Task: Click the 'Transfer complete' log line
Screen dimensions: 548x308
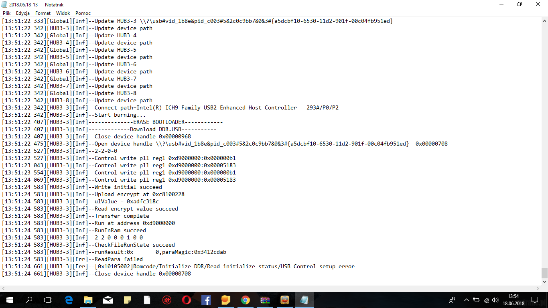Action: (75, 216)
